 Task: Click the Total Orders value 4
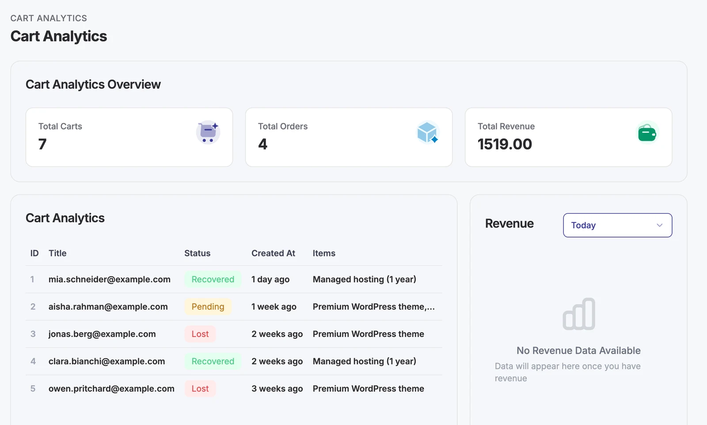[262, 144]
